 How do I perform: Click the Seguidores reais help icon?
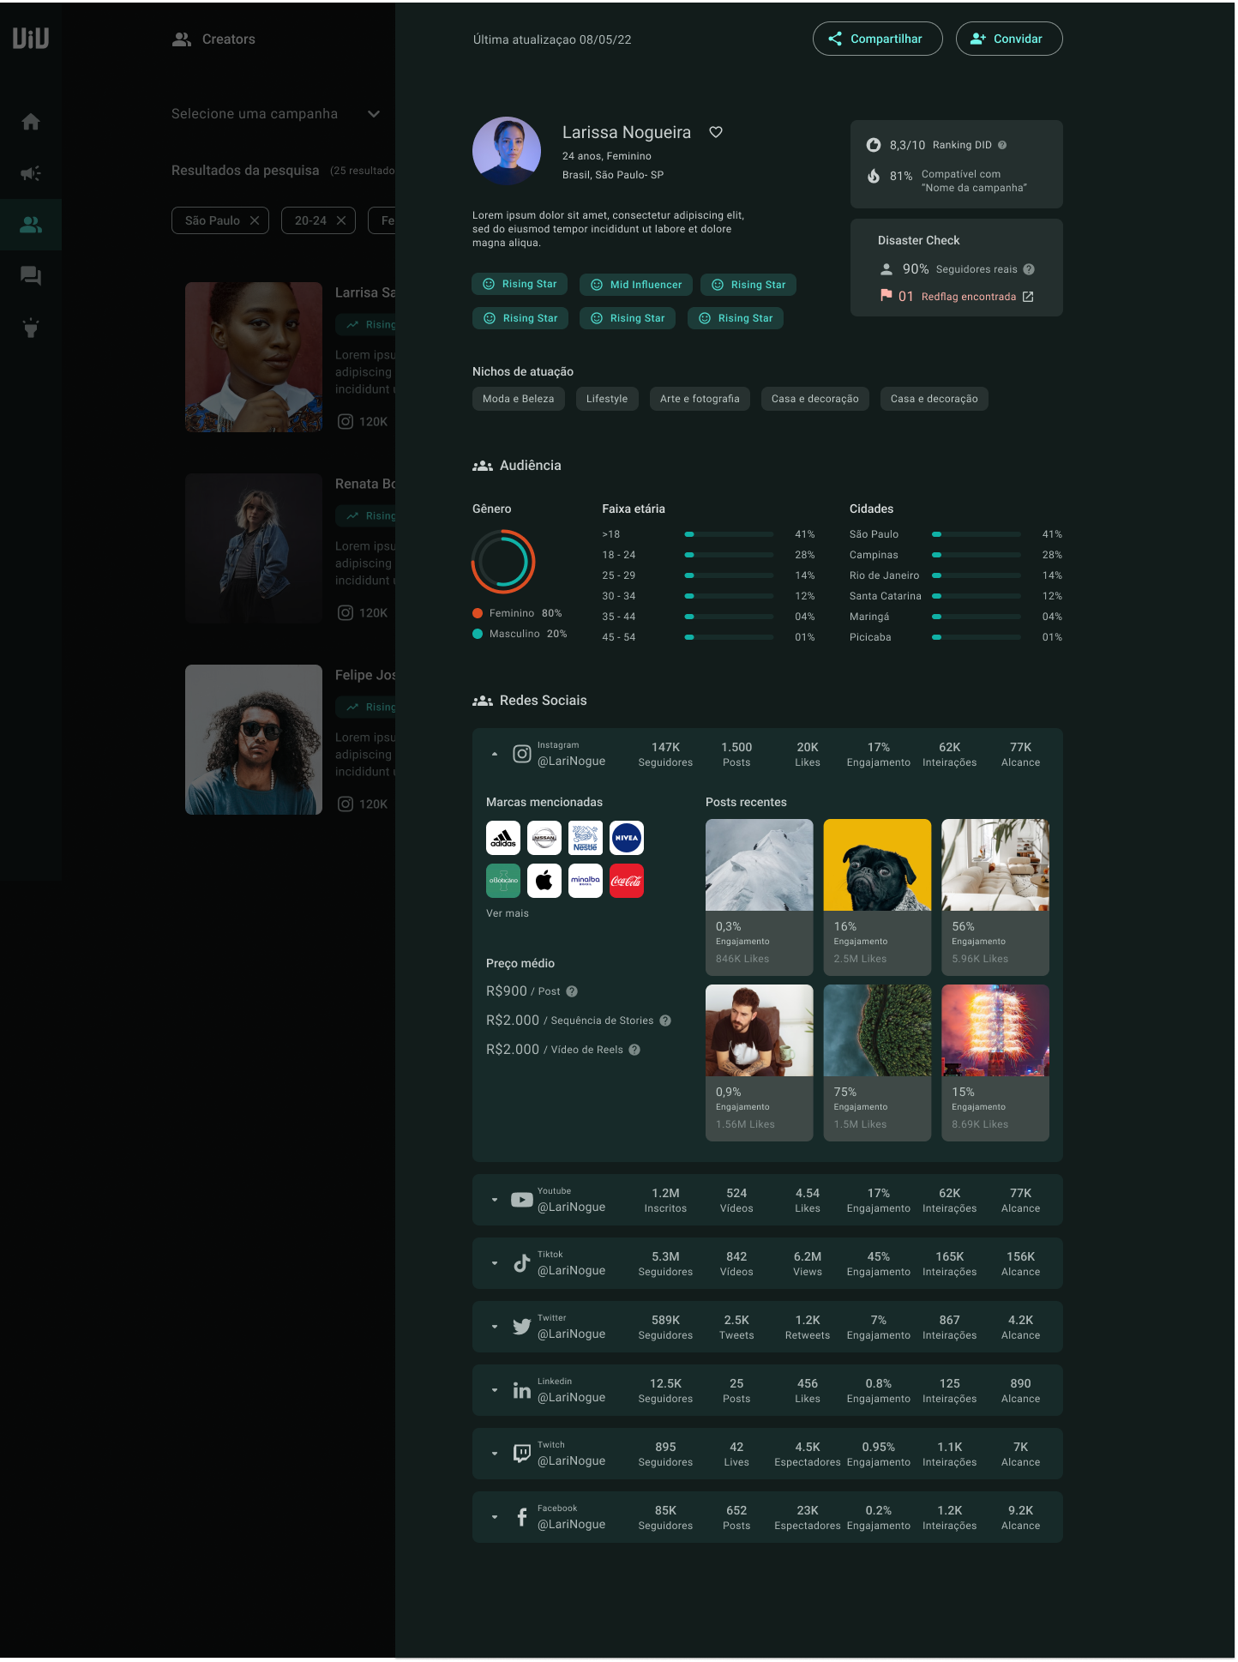click(x=1029, y=269)
